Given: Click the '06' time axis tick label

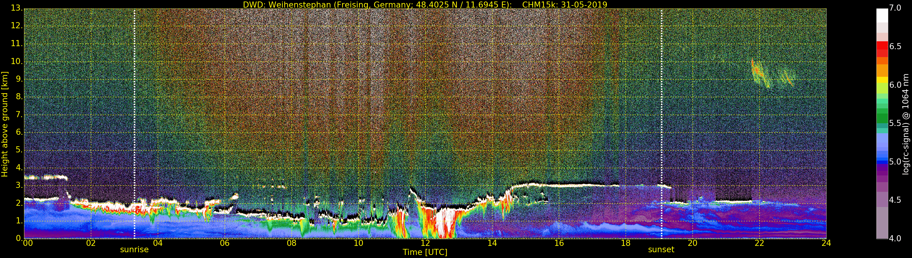Looking at the screenshot, I should tap(224, 243).
